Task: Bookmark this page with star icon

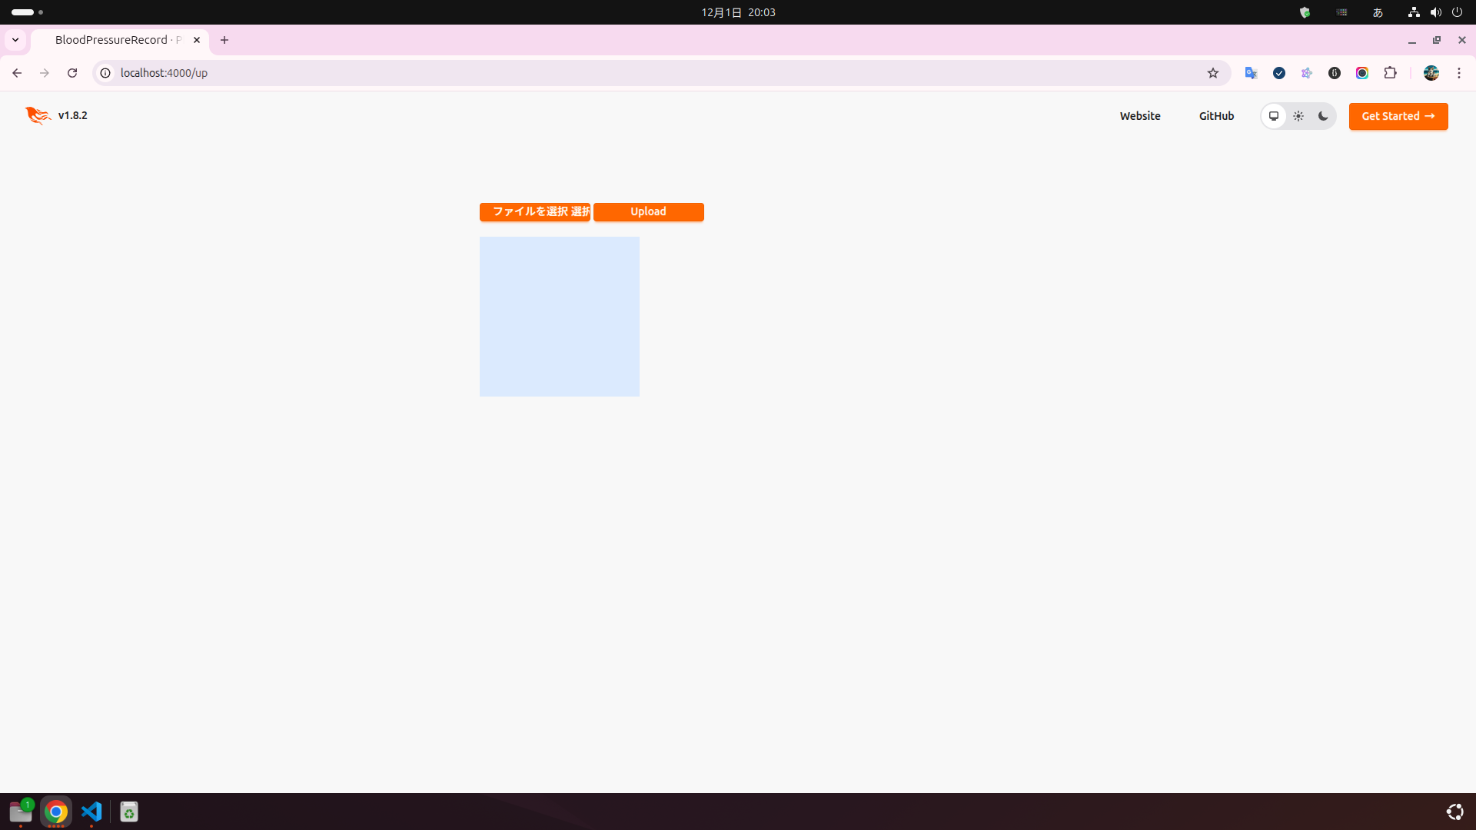Action: point(1213,73)
